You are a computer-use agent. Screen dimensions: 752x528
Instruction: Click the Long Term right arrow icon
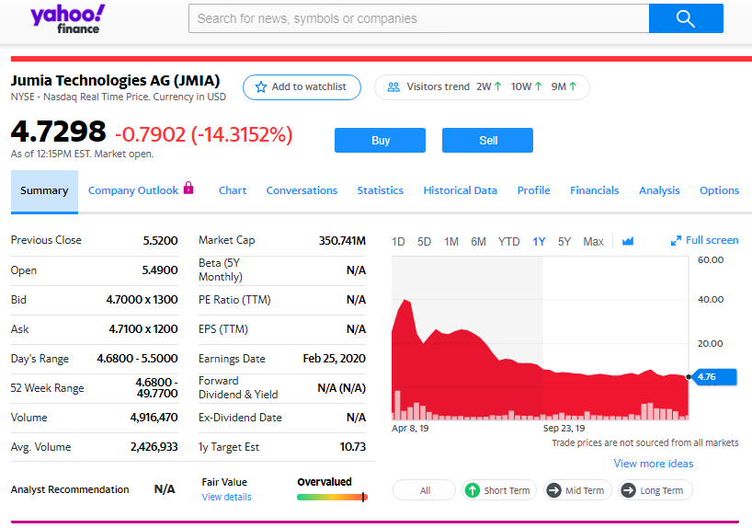click(628, 490)
